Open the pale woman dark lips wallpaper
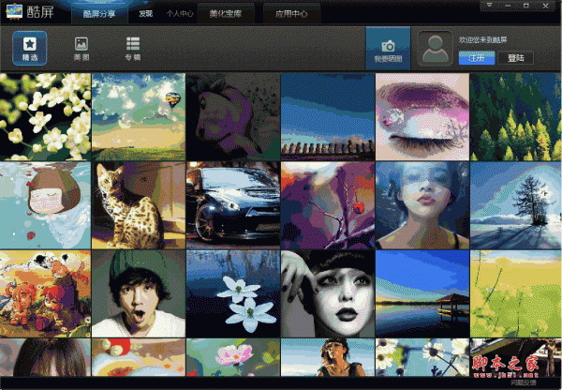The image size is (562, 390). tap(328, 293)
